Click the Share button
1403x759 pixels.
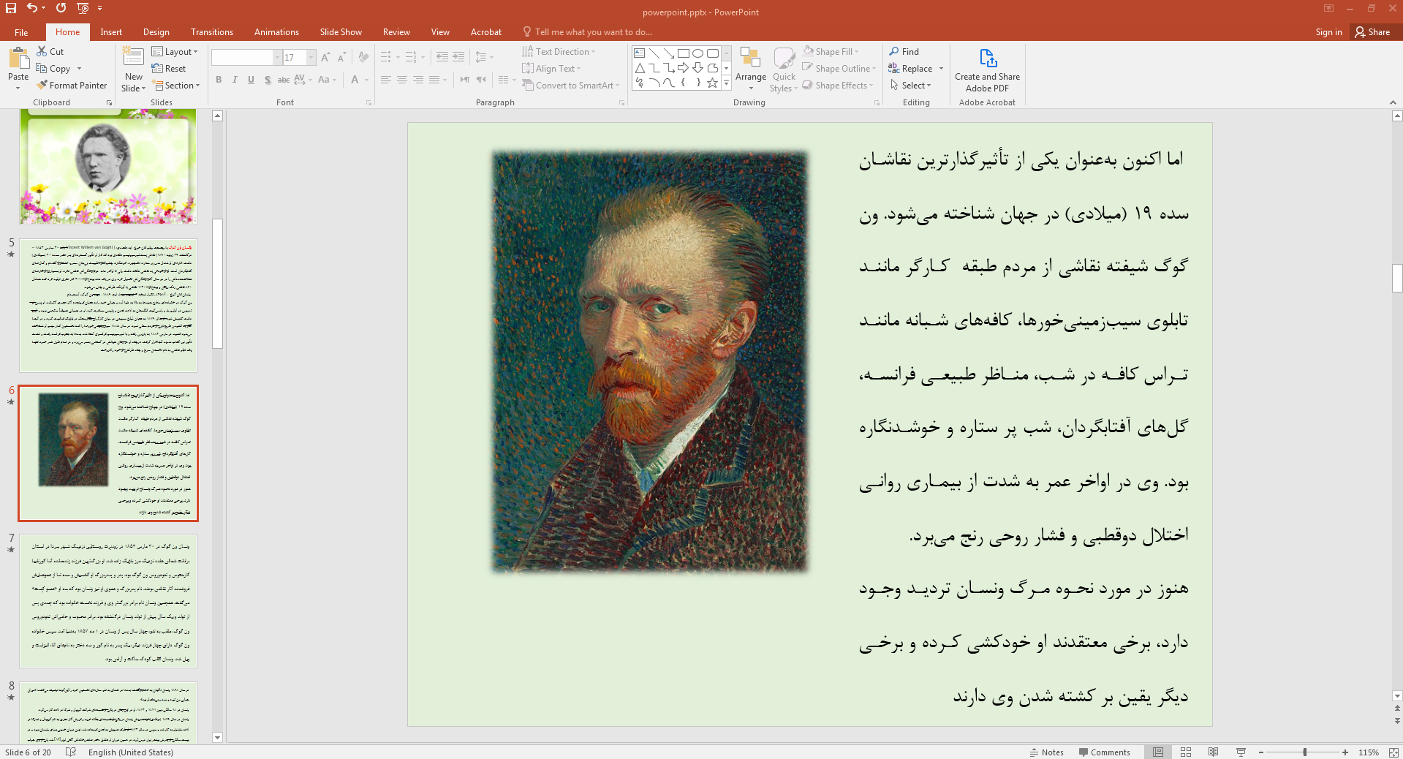pos(1373,32)
